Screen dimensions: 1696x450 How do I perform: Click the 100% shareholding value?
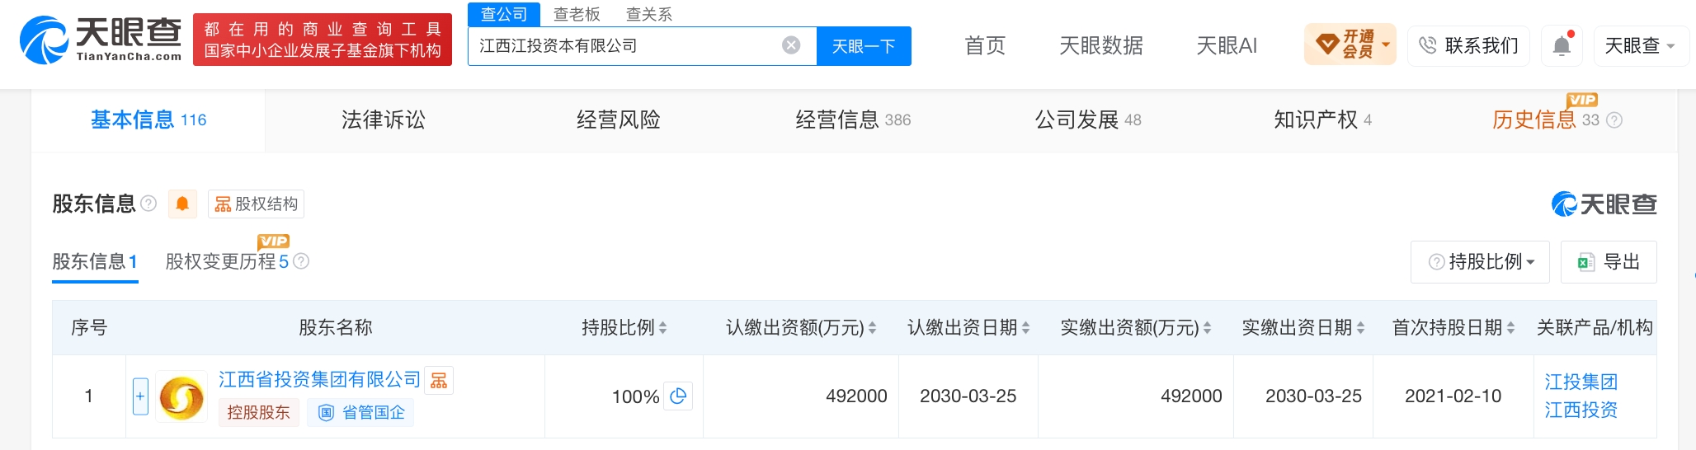(x=635, y=397)
